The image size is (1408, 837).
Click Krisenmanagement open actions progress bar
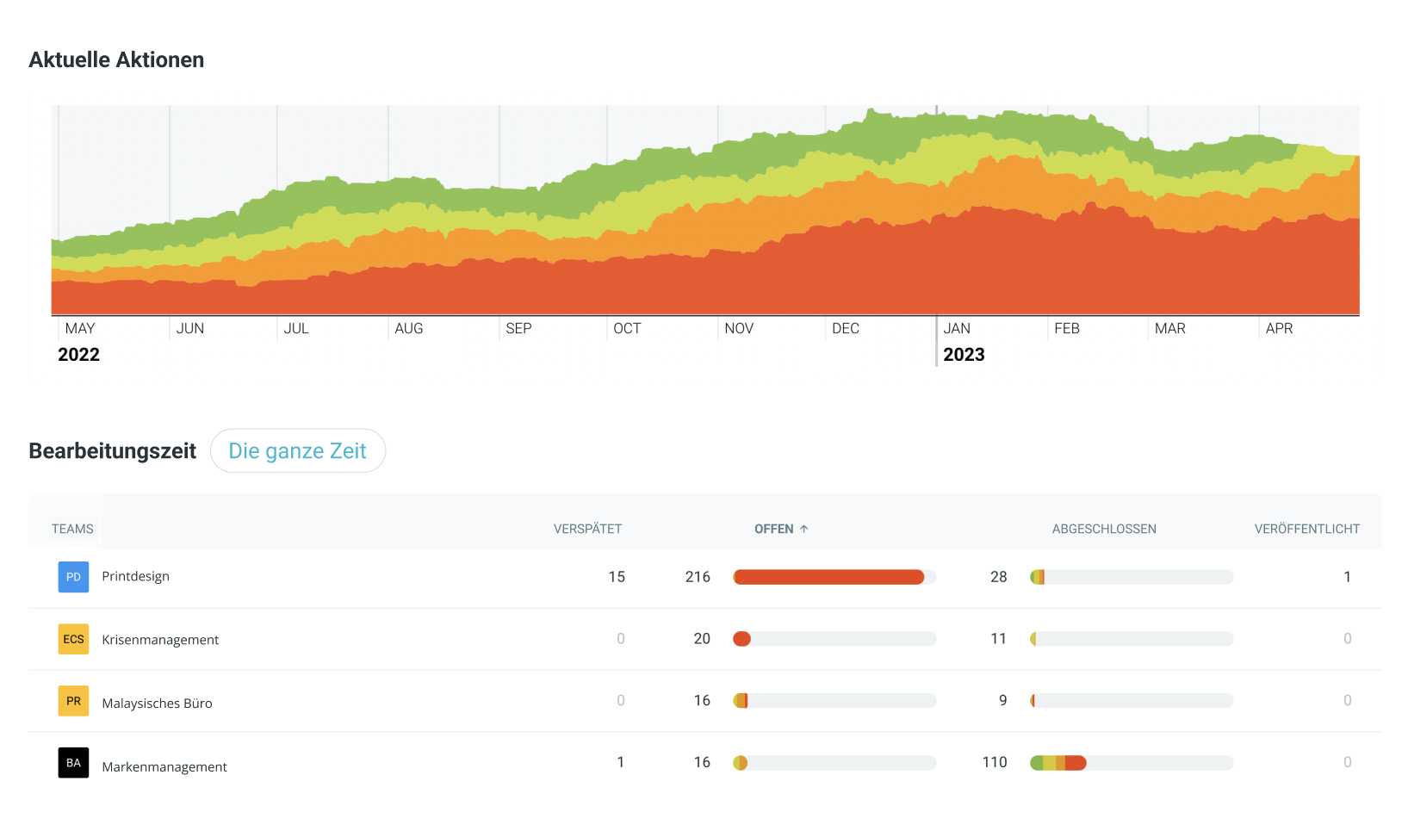click(x=834, y=639)
